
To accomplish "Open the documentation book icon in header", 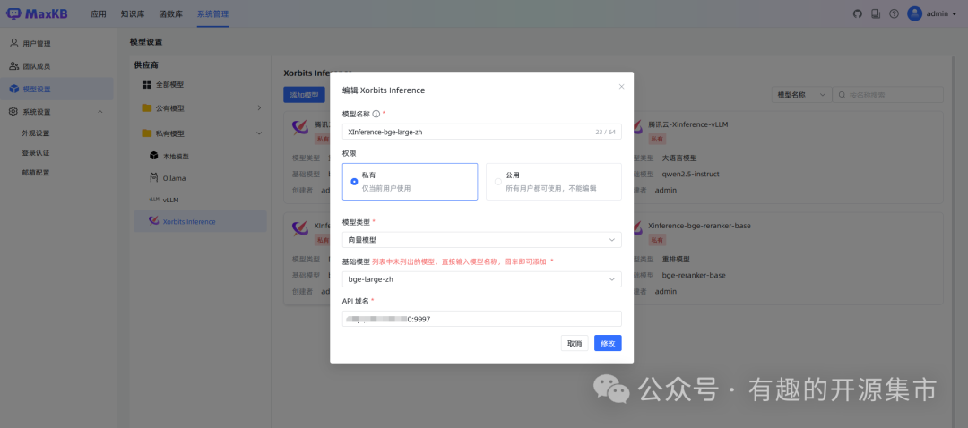I will click(x=876, y=13).
